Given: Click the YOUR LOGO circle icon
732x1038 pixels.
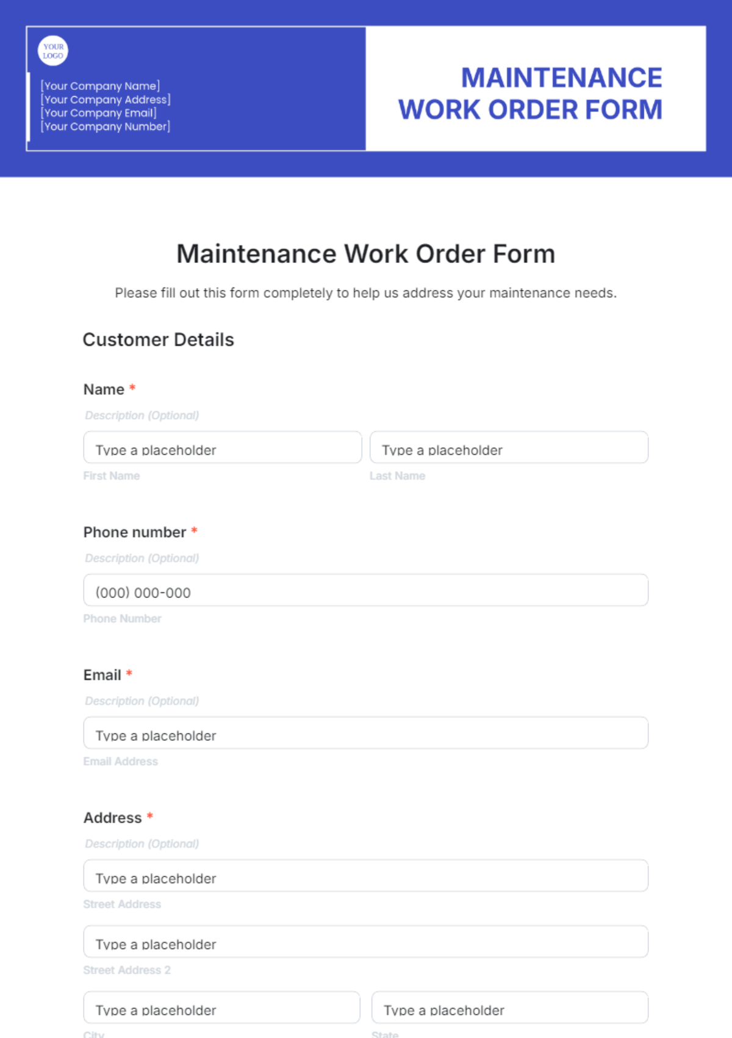Looking at the screenshot, I should [x=52, y=50].
